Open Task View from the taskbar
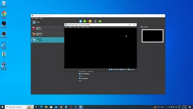The width and height of the screenshot is (193, 109). coord(36,107)
